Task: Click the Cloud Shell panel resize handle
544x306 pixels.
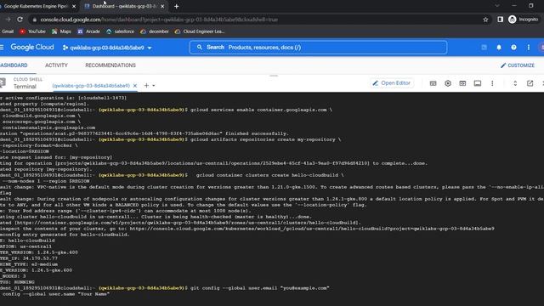Action: click(274, 76)
